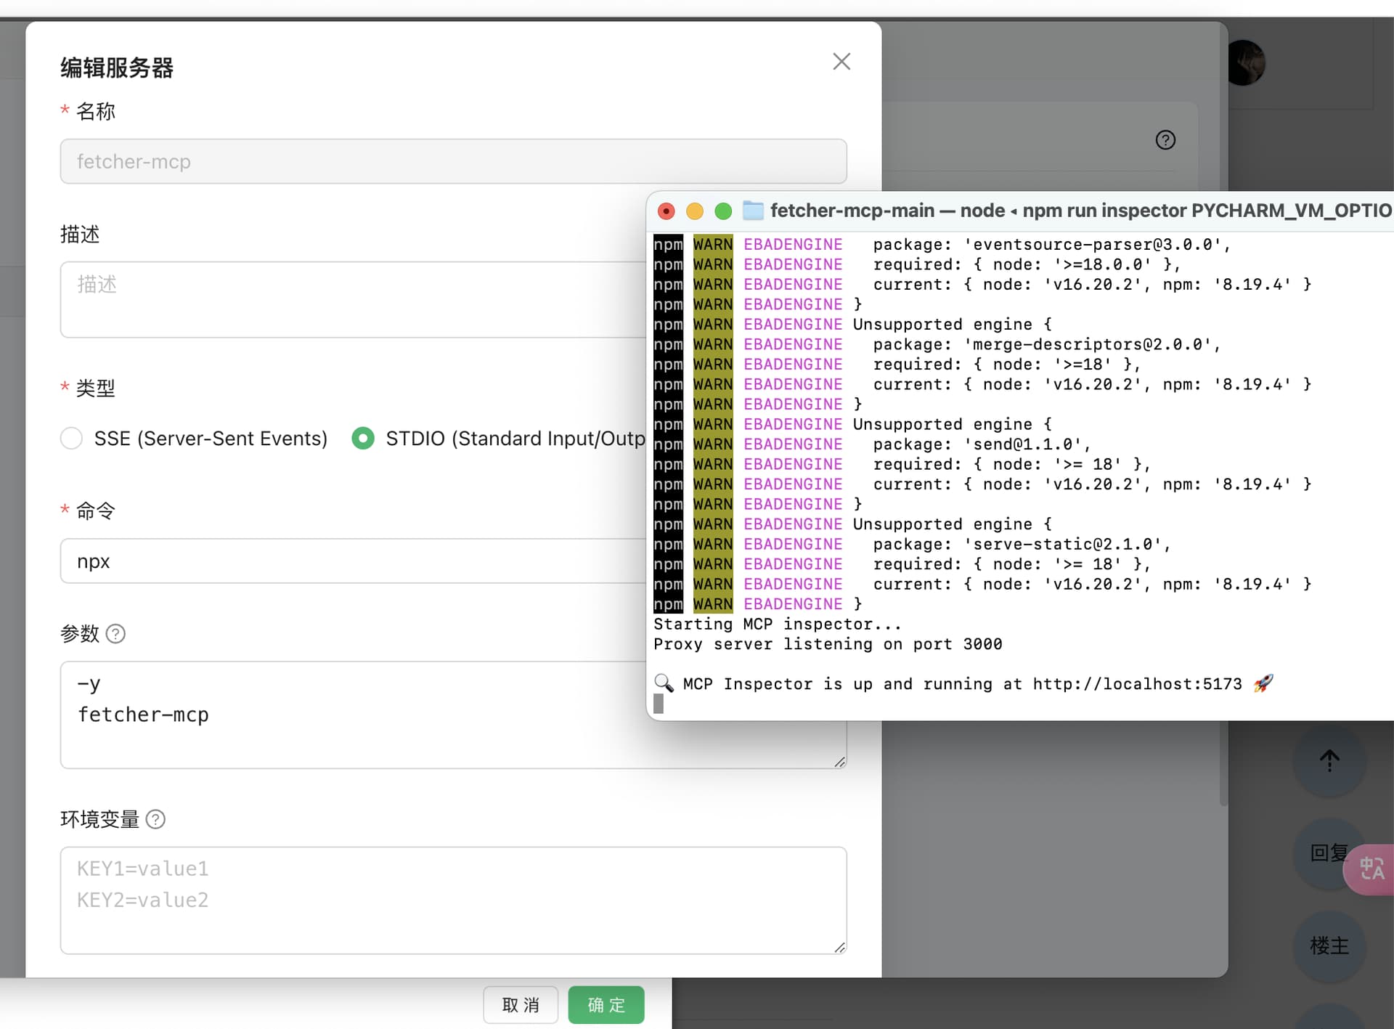Select SSE (Server-Sent Events) radio option
The height and width of the screenshot is (1029, 1394).
coord(71,439)
